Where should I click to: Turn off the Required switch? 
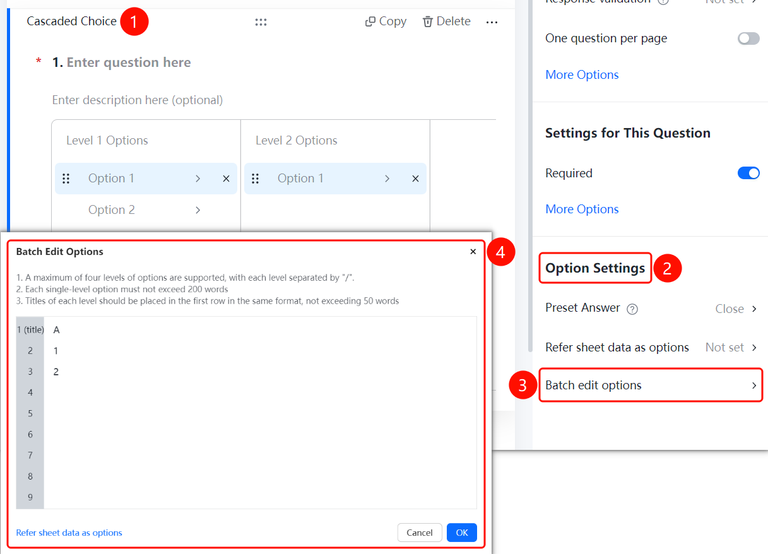pos(748,173)
